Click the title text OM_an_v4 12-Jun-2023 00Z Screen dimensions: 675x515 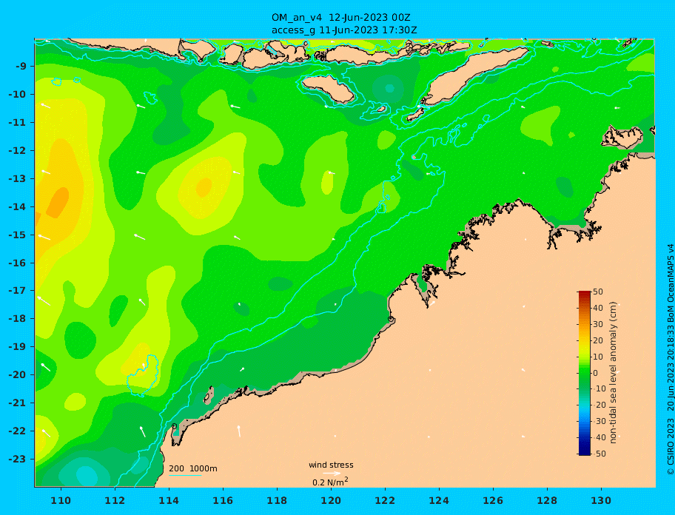click(341, 18)
